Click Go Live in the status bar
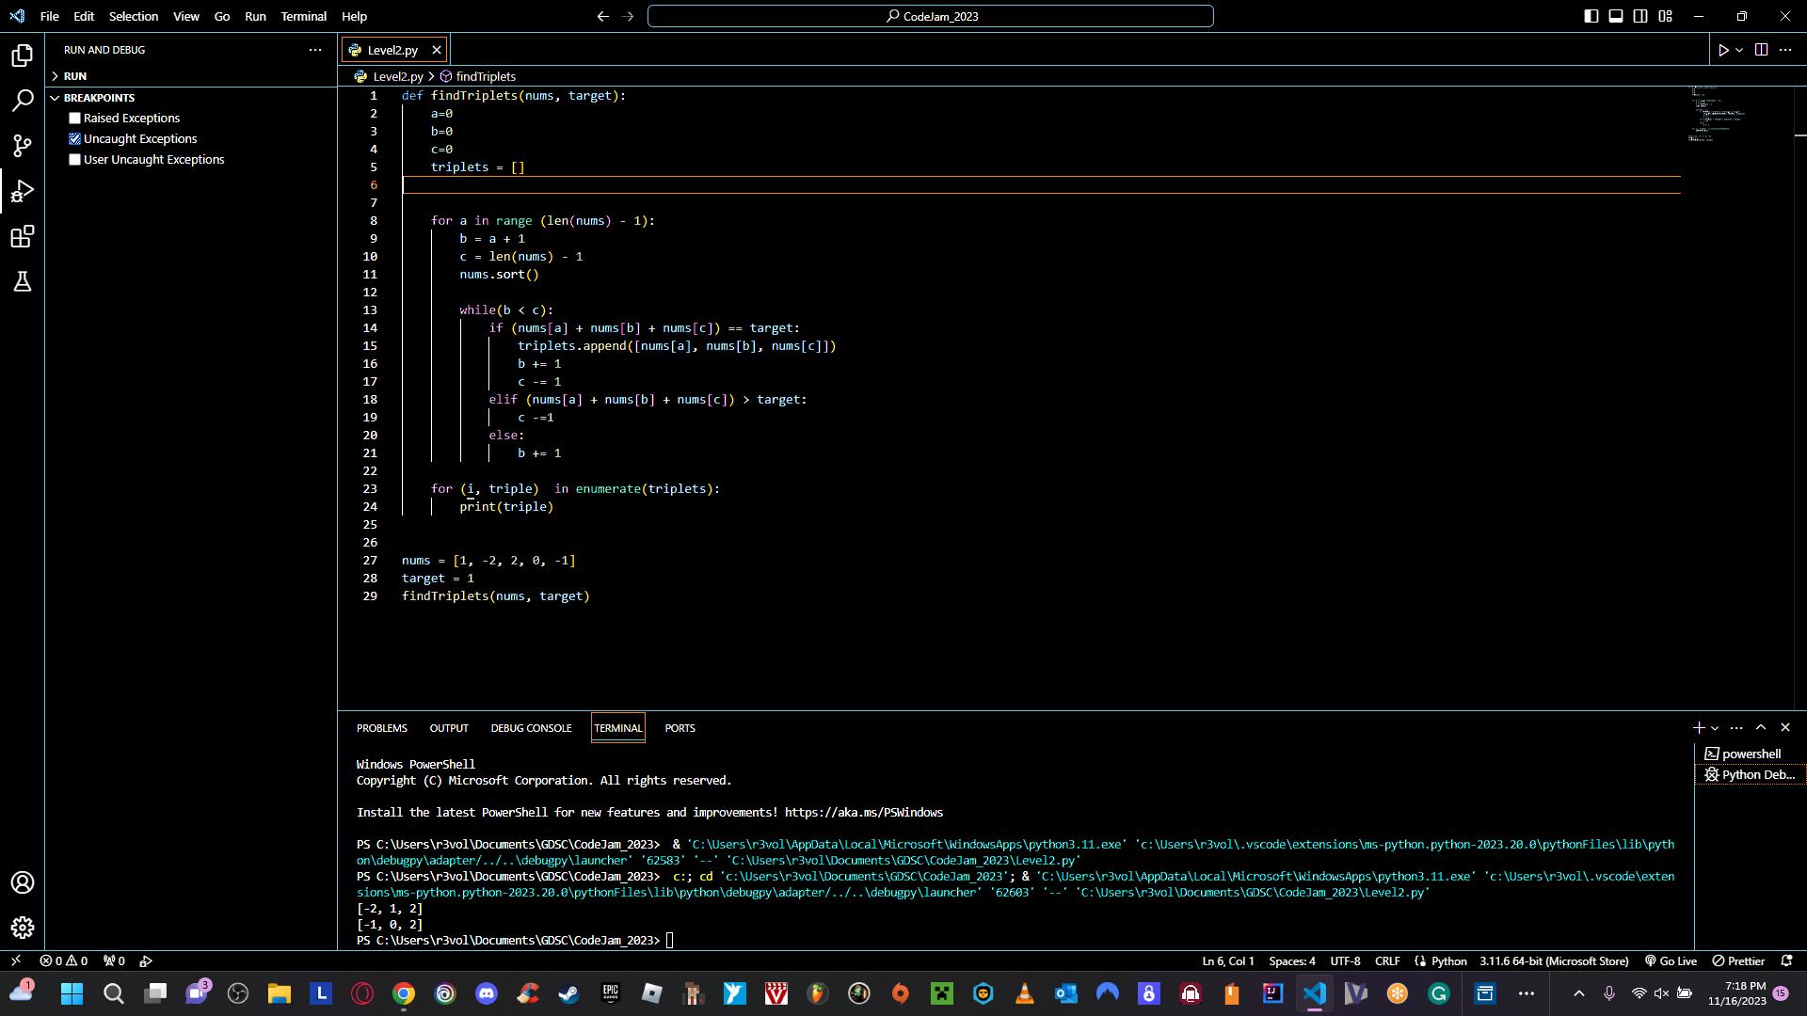 [x=1671, y=960]
